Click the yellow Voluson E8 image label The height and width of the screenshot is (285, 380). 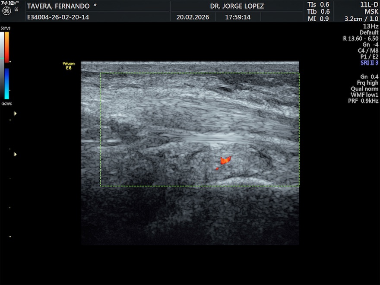[x=69, y=66]
